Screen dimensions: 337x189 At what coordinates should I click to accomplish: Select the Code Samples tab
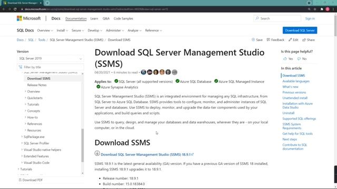click(123, 19)
